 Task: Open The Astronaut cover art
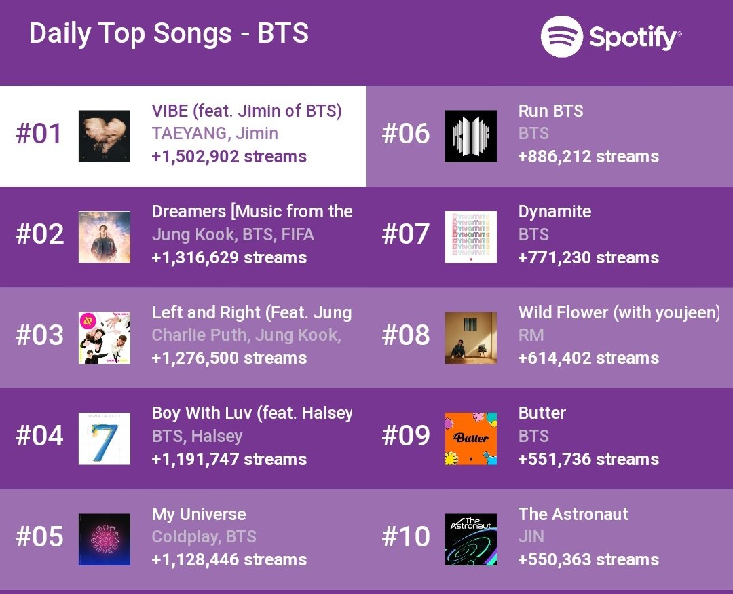[471, 539]
